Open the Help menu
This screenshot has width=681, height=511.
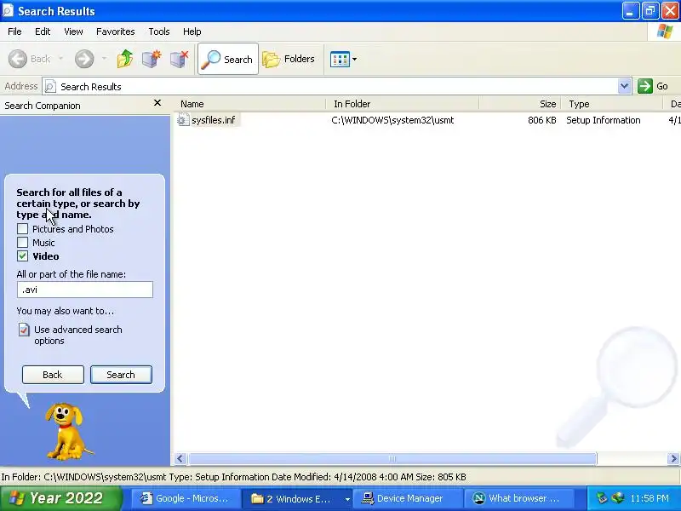point(192,32)
